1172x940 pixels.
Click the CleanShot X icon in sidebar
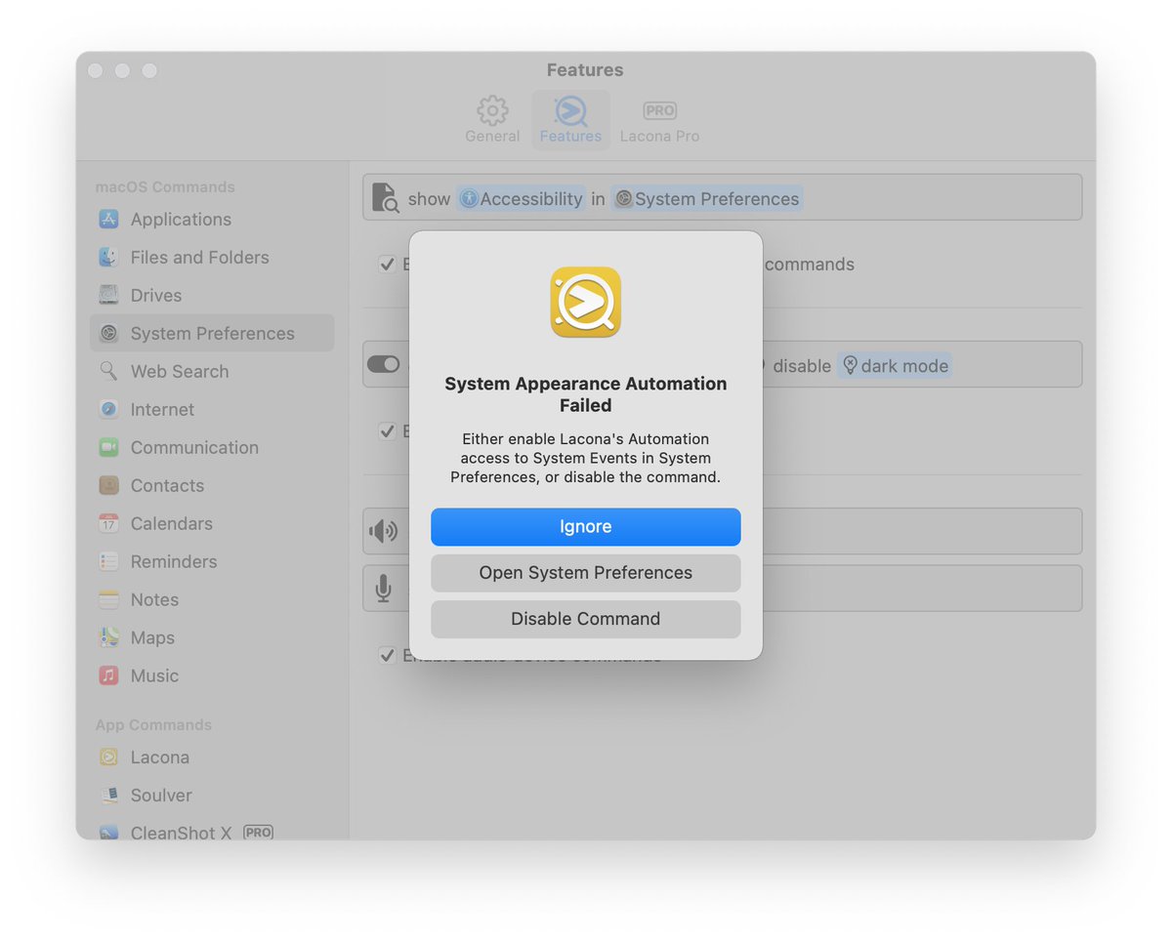click(x=108, y=833)
